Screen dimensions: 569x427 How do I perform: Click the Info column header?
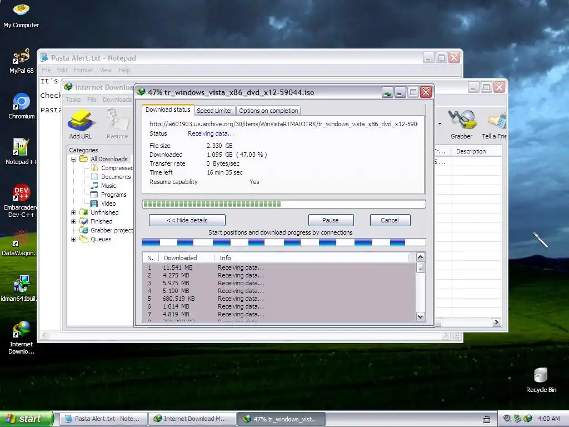tap(312, 258)
